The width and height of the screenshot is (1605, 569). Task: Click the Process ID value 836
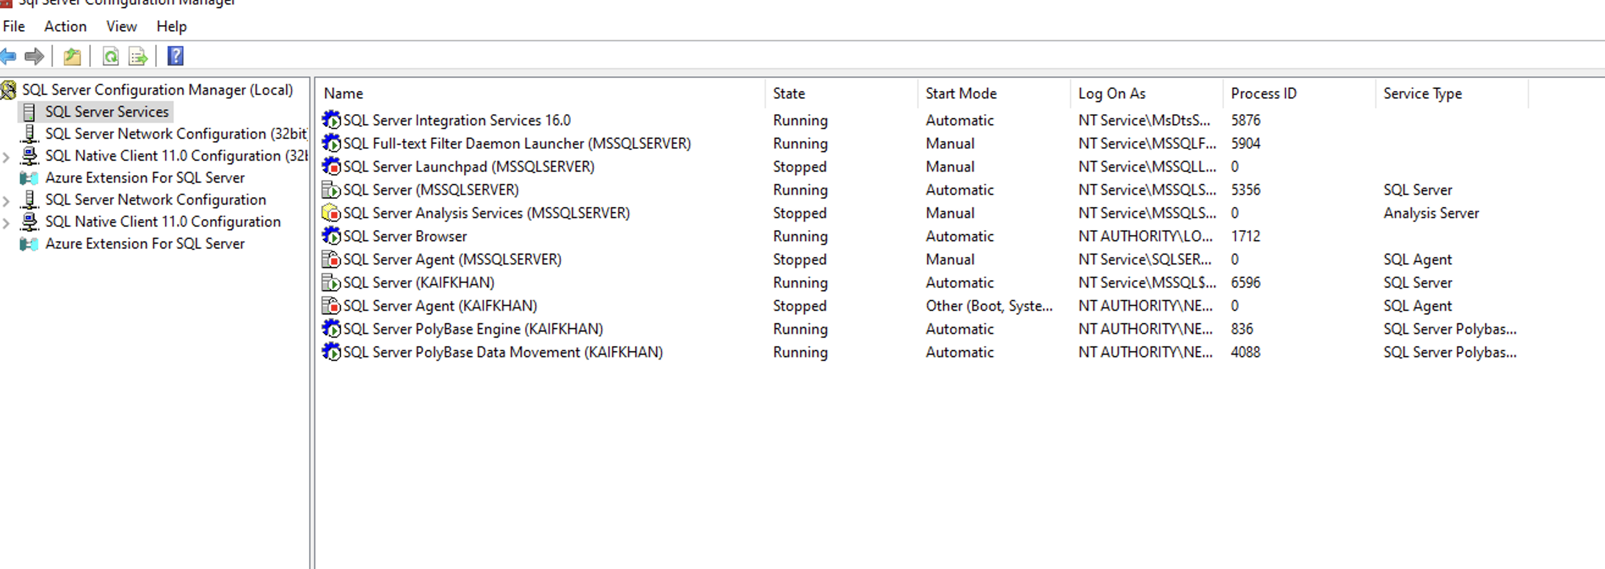click(x=1242, y=328)
